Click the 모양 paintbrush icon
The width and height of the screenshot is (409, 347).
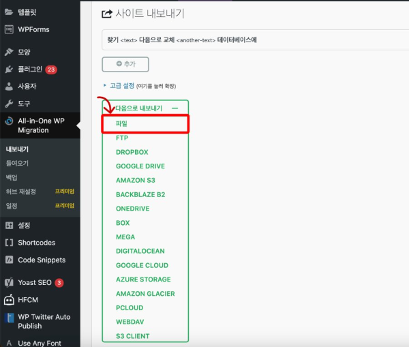[9, 52]
